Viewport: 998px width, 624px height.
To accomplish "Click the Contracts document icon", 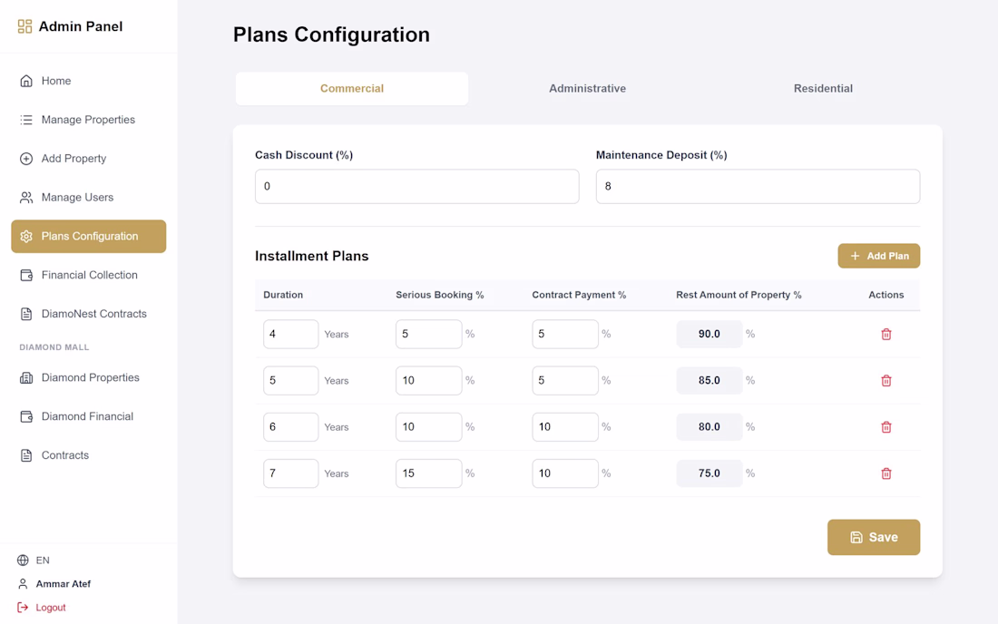I will click(26, 454).
